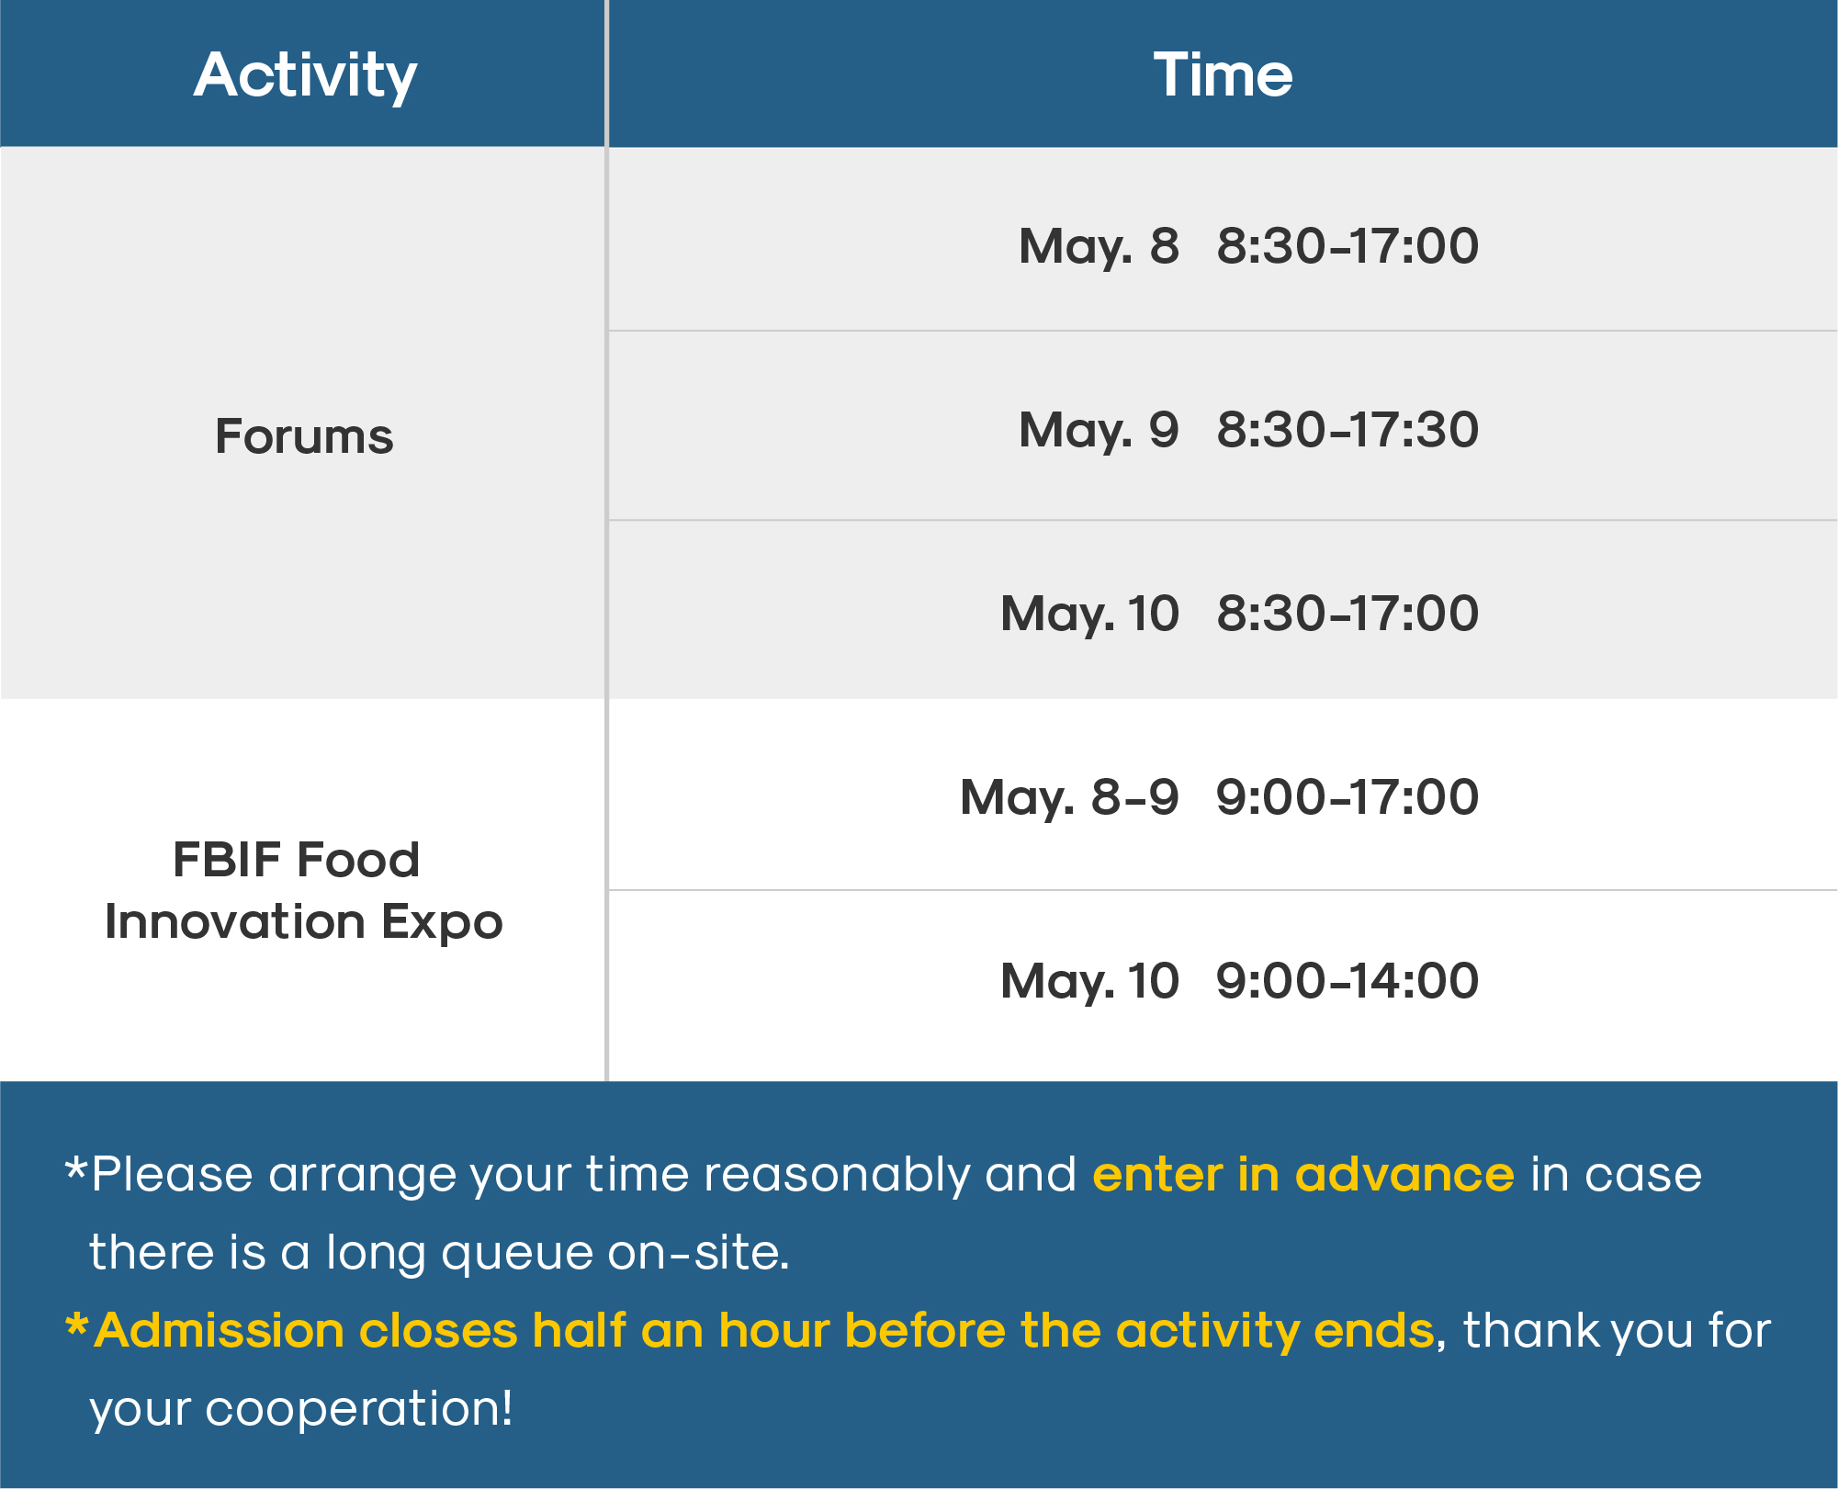Click the Forums May. 10 8:30-17:00 row

tap(1223, 610)
